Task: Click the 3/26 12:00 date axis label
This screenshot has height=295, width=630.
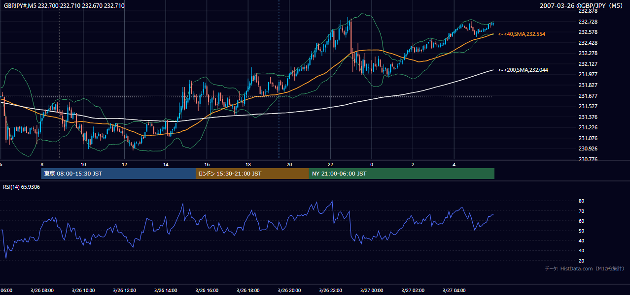Action: point(124,290)
